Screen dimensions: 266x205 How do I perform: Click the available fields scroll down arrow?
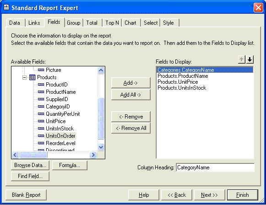pyautogui.click(x=101, y=147)
